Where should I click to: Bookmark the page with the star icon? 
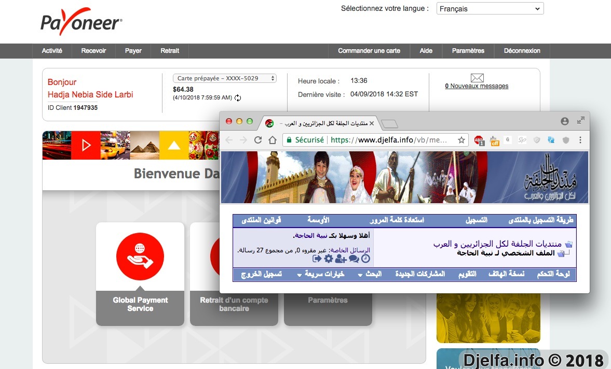(461, 140)
